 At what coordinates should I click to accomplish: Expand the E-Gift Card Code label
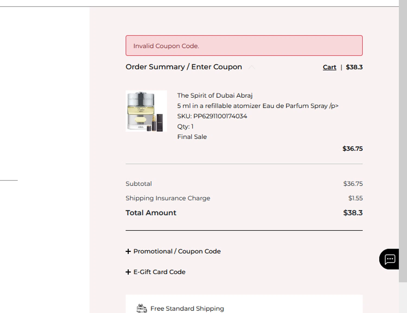click(x=159, y=272)
